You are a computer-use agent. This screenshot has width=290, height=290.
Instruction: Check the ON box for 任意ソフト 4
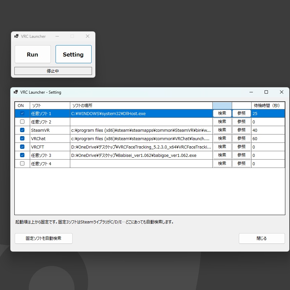coord(22,163)
